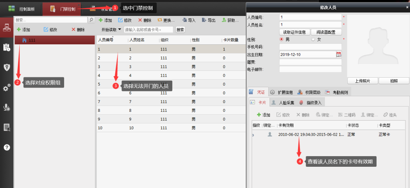Viewport: 410px width, 188px height.
Task: Click the calendar icon next to 出生日期
Action: [339, 54]
